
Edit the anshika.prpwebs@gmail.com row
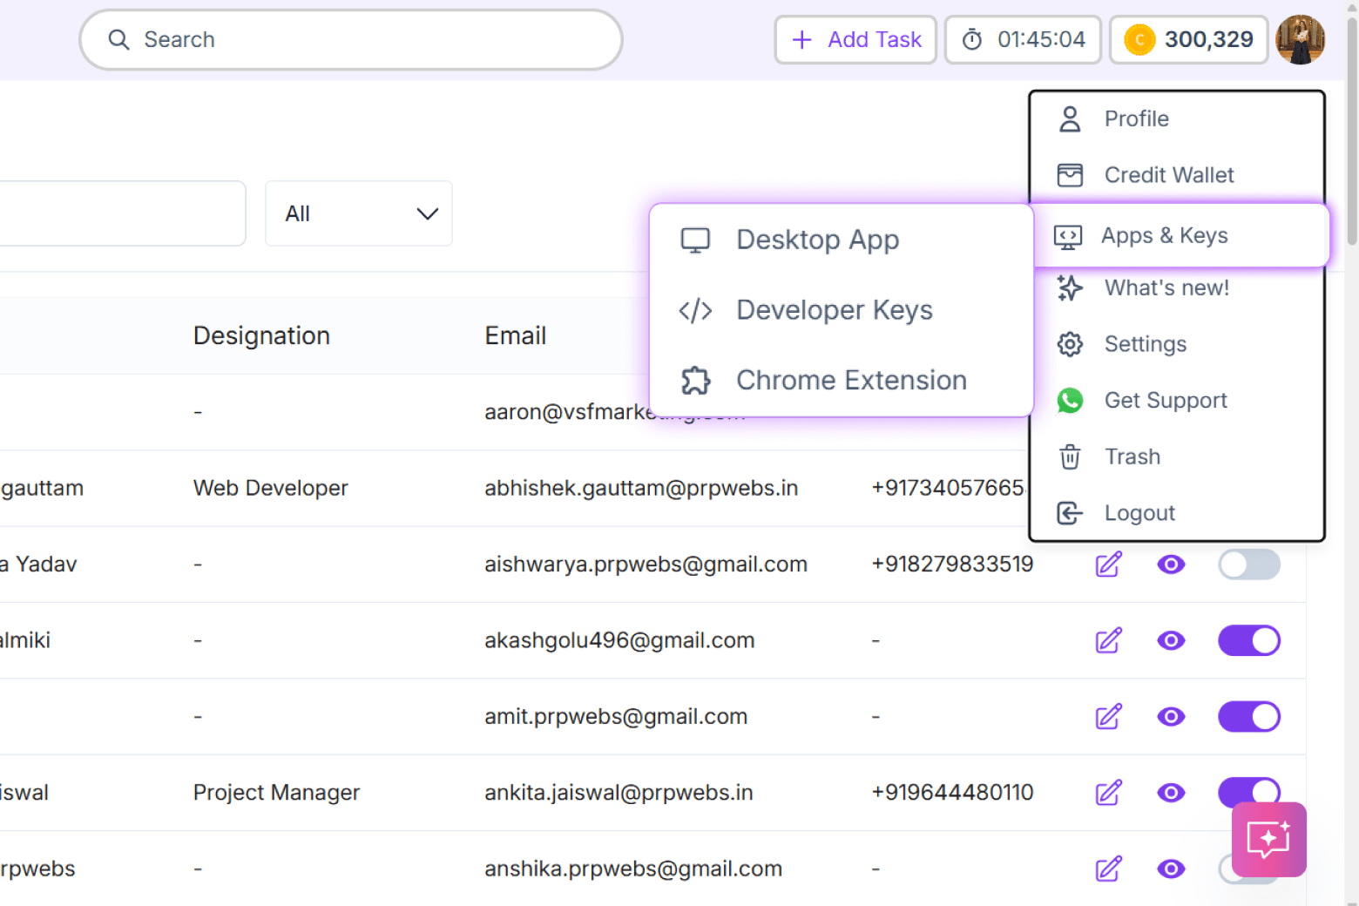1108,869
